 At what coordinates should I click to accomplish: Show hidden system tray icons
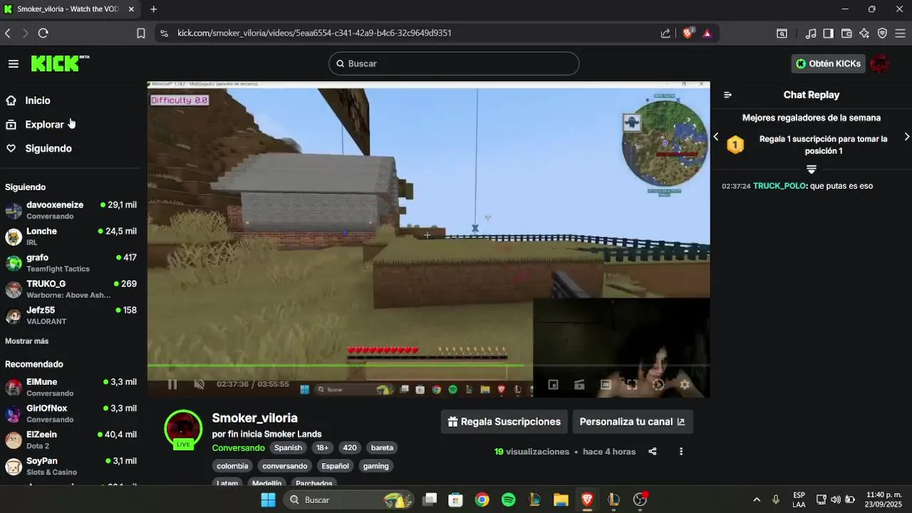[757, 499]
